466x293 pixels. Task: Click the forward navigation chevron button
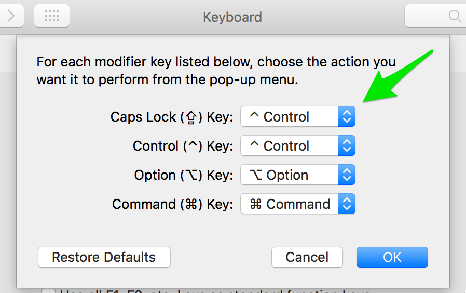coord(11,16)
